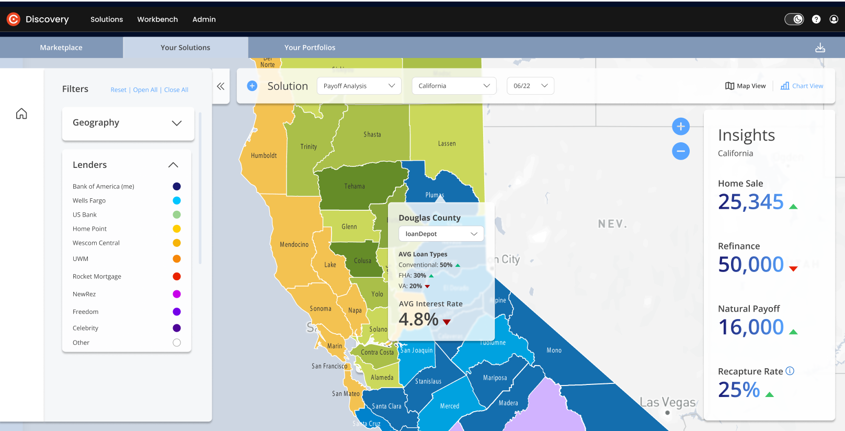Click the Recapture Rate value 25%
845x431 pixels.
(x=739, y=390)
